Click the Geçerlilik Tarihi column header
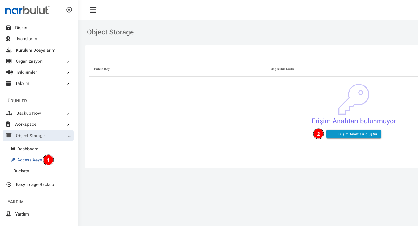Screen dimensions: 418x226 click(x=282, y=69)
